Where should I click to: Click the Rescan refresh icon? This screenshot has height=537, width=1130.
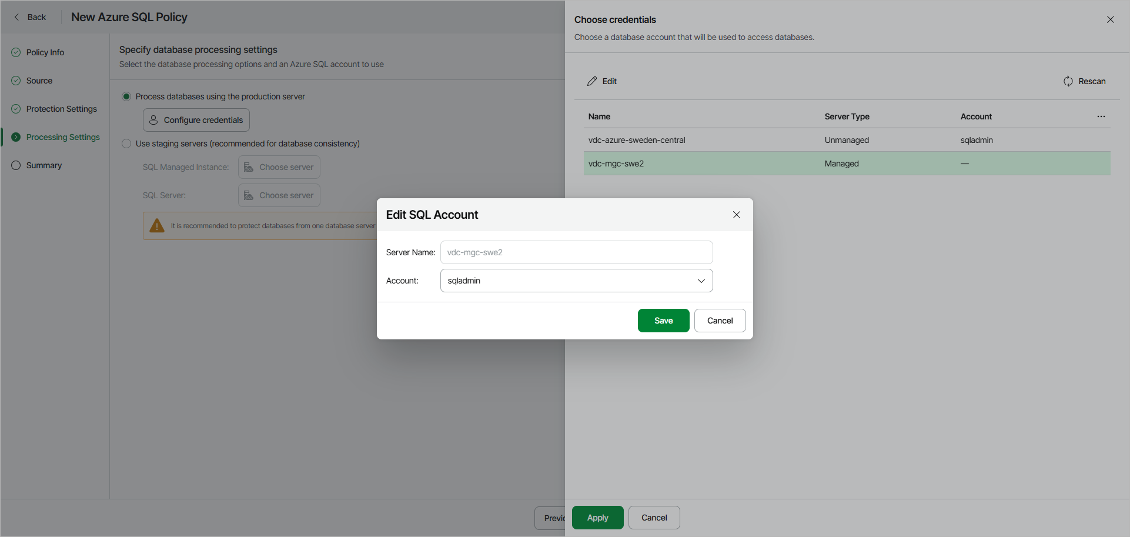1069,81
